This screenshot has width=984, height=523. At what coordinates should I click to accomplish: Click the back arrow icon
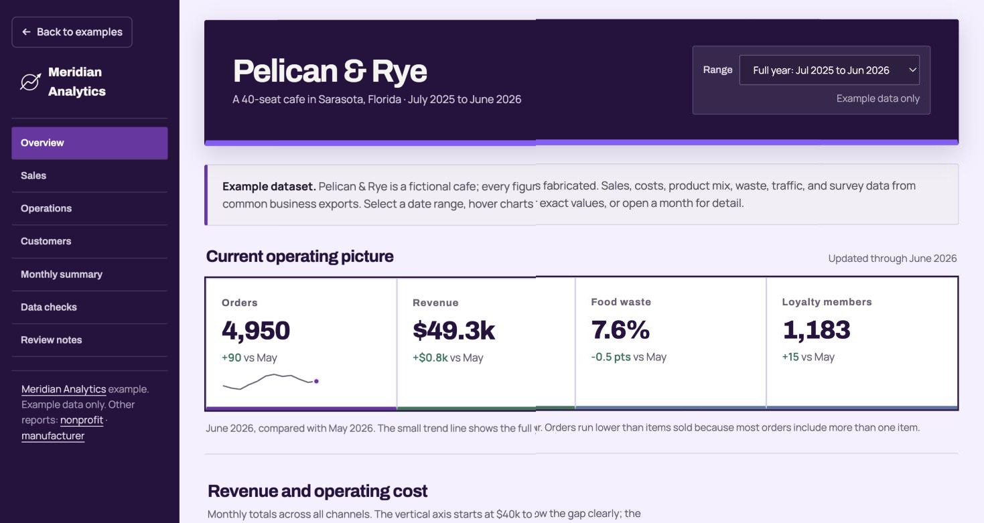click(26, 32)
